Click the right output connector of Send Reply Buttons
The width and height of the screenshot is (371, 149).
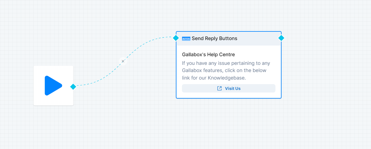click(281, 38)
